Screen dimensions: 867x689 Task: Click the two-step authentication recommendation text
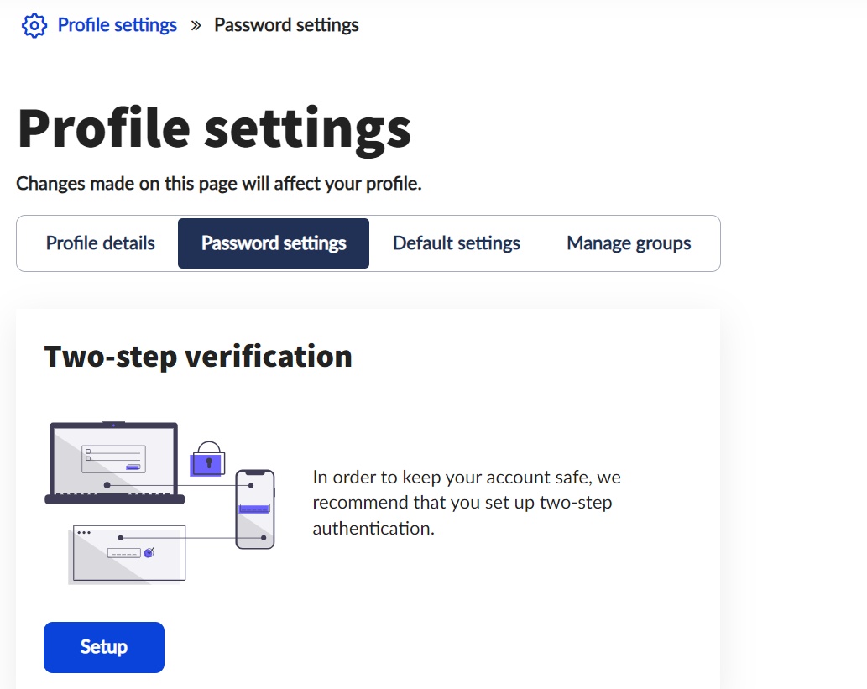[467, 503]
